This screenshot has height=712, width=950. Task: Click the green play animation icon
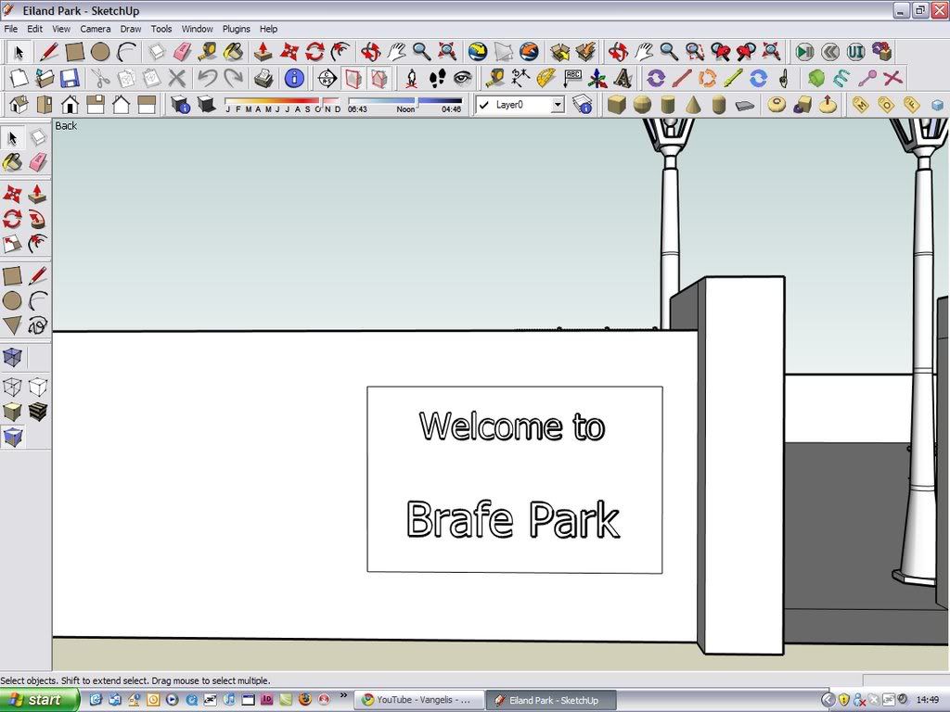pyautogui.click(x=804, y=52)
